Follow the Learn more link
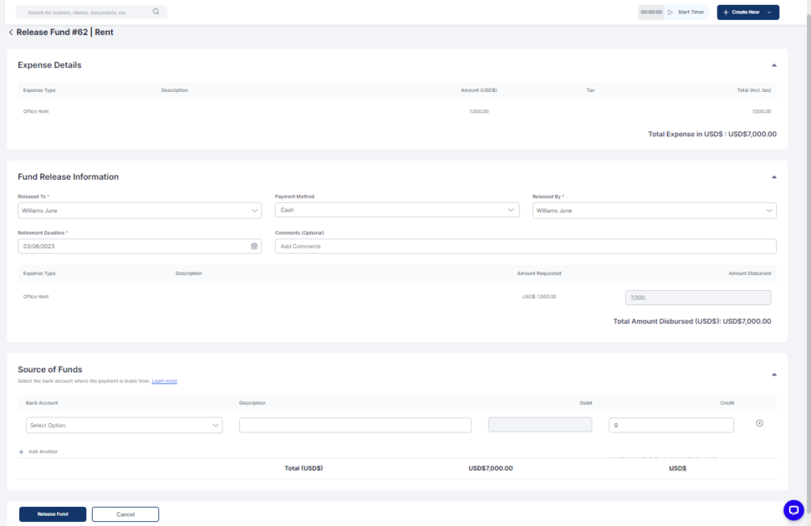This screenshot has width=811, height=526. pos(165,381)
